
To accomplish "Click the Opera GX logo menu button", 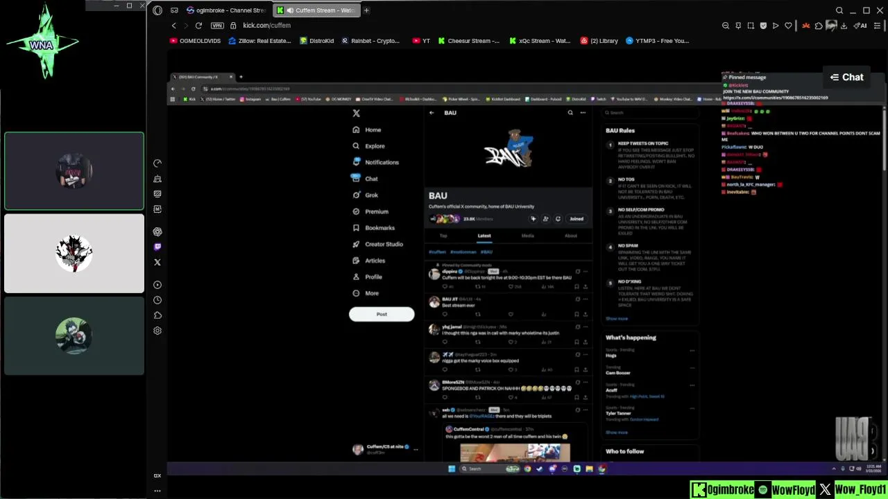I will pos(157,10).
